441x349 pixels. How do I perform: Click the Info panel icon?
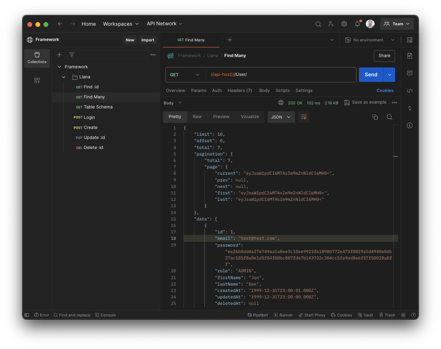[x=410, y=125]
